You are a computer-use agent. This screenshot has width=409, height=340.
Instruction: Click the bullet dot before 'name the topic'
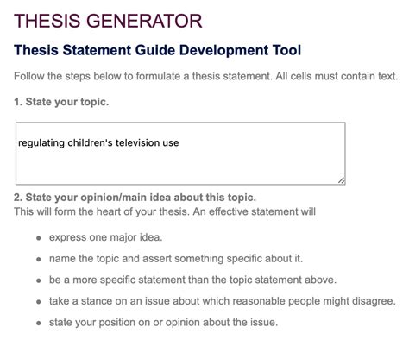(39, 259)
